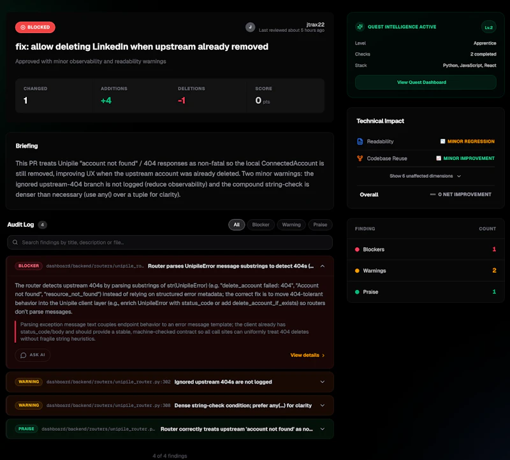Filter audit log by Praise
Screen dimensions: 510x460
pyautogui.click(x=320, y=225)
